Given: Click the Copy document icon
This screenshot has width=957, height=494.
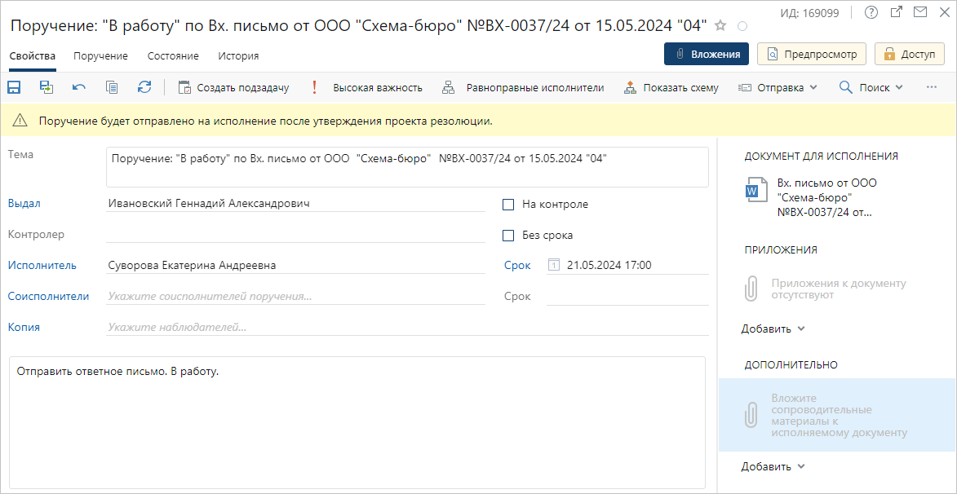Looking at the screenshot, I should (x=112, y=87).
